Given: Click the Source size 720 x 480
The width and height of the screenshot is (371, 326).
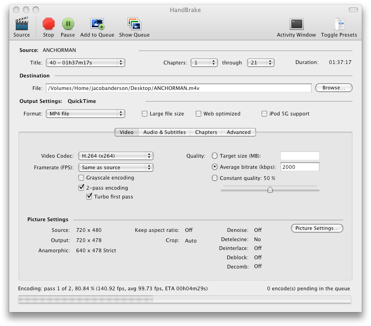Looking at the screenshot, I should 89,230.
